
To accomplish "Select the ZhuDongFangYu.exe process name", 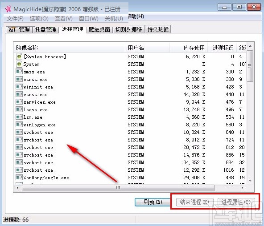I will coord(46,178).
